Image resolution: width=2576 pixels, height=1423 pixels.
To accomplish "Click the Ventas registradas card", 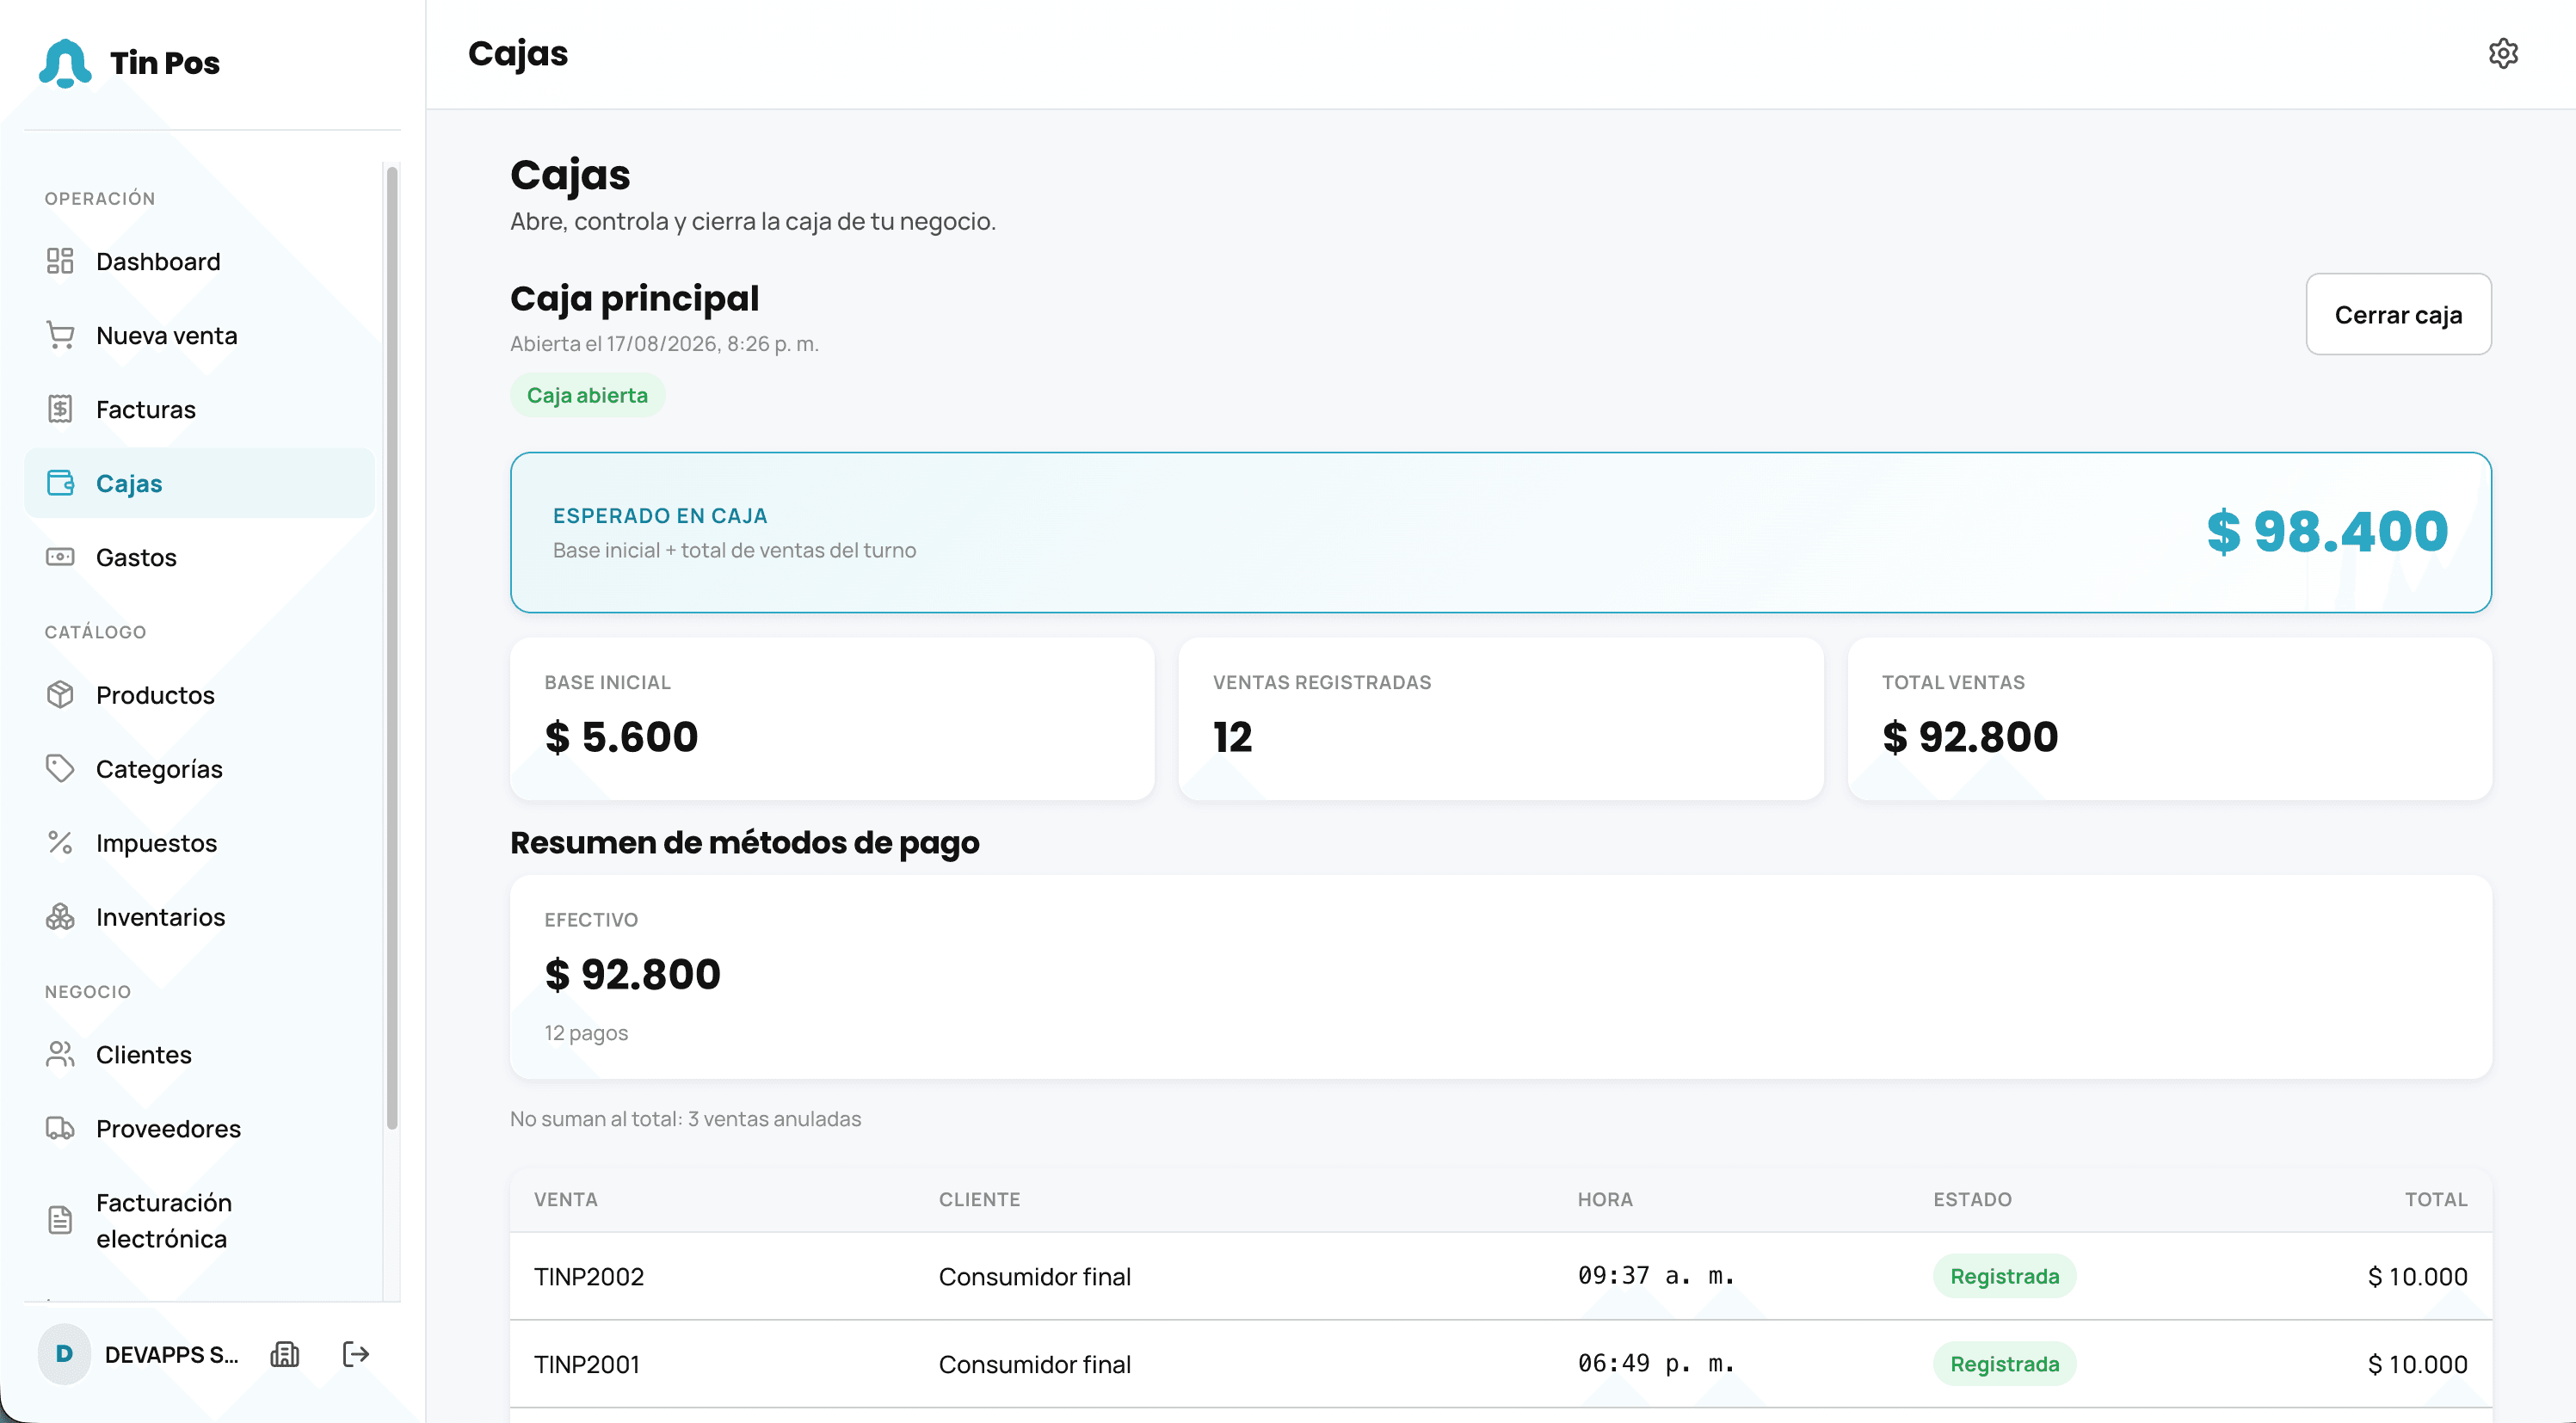I will [1500, 718].
